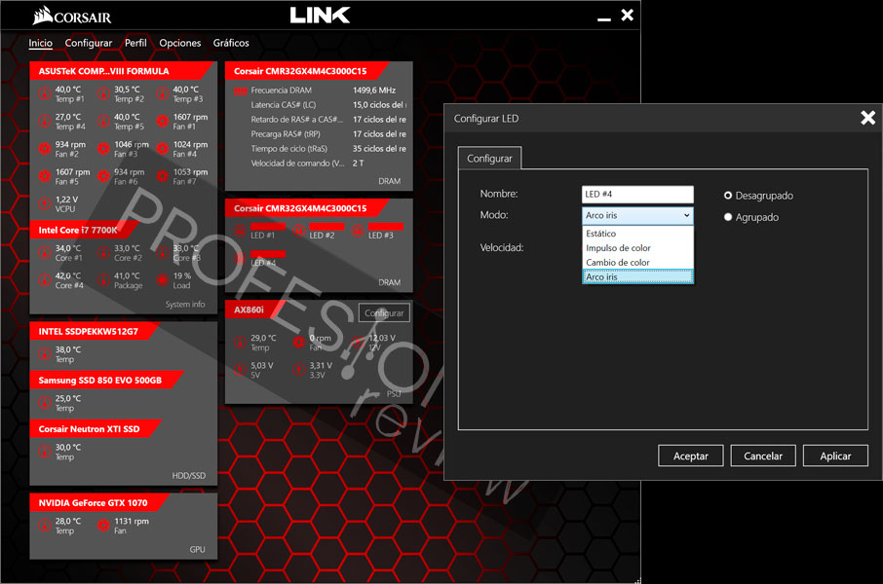Click the AX860i 12V voltage icon
The height and width of the screenshot is (584, 883).
(x=358, y=342)
